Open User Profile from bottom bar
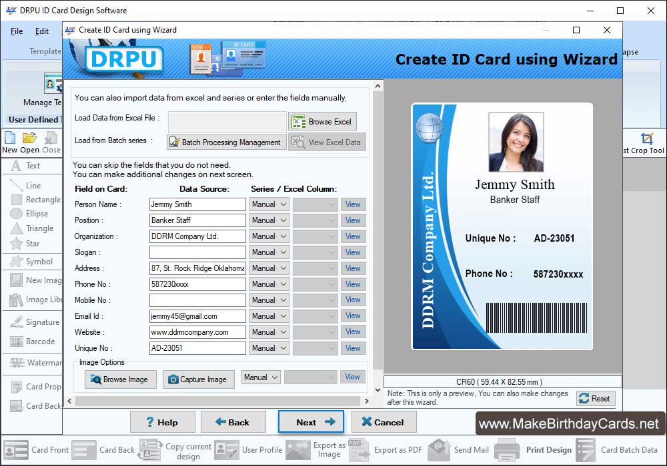 pyautogui.click(x=248, y=450)
